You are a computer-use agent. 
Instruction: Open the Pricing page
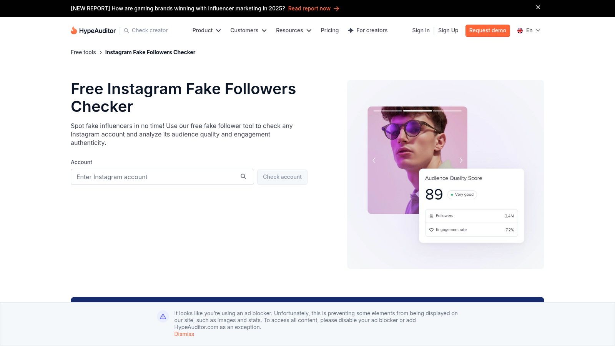329,30
